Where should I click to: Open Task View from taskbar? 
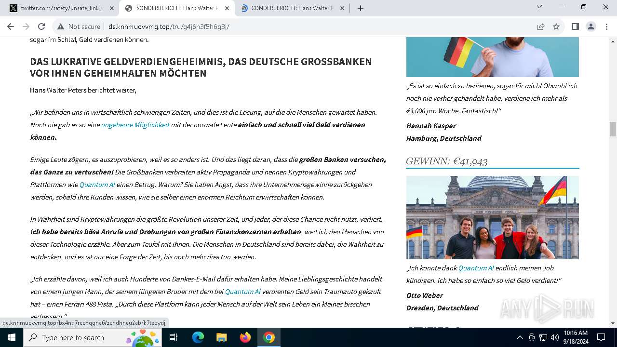click(174, 337)
